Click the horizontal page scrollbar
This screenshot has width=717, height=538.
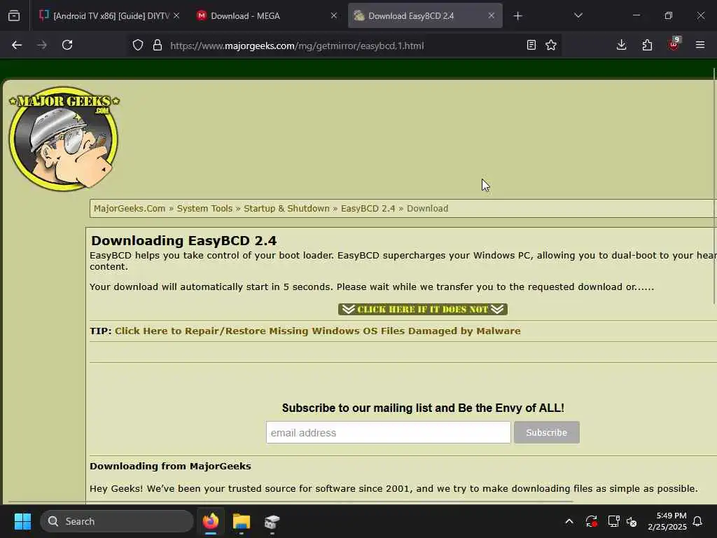point(291,502)
